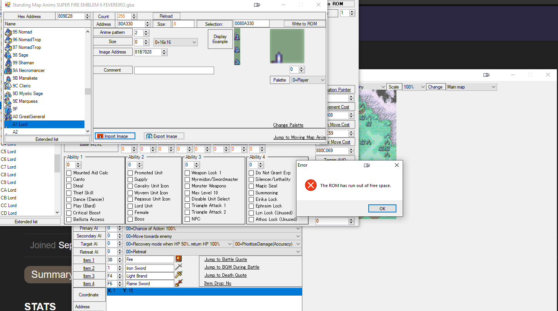558x311 pixels.
Task: Click the Name list vertical scrollbar thumb
Action: tap(88, 91)
